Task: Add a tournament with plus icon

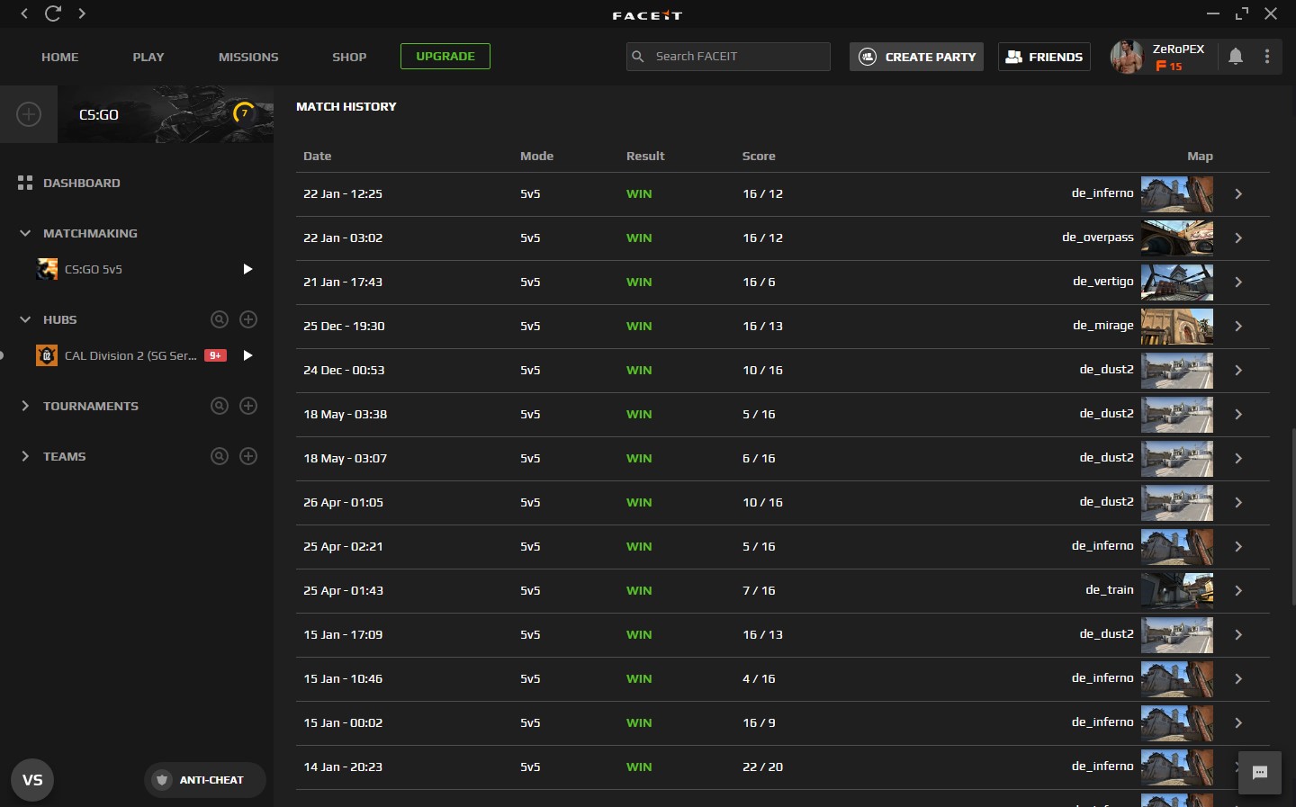Action: [248, 406]
